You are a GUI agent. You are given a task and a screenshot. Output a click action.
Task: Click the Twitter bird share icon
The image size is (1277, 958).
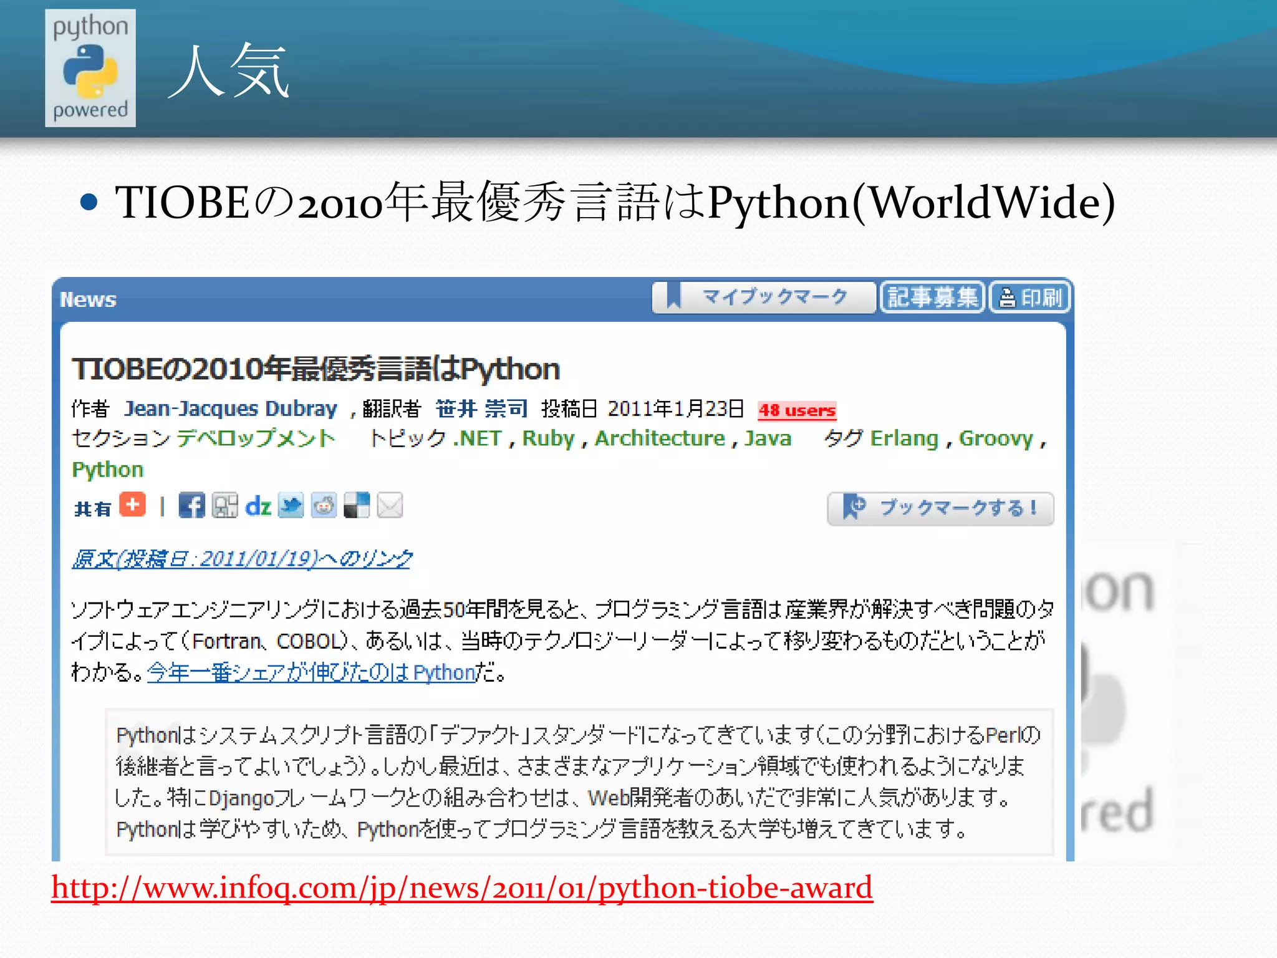pos(291,506)
